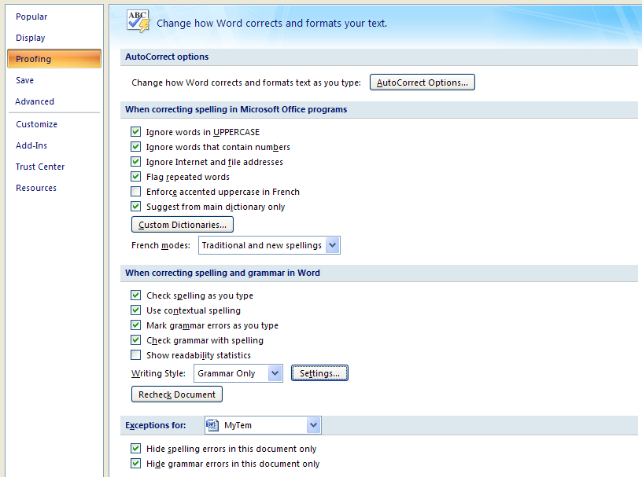Click the Recheck Document button

click(177, 394)
